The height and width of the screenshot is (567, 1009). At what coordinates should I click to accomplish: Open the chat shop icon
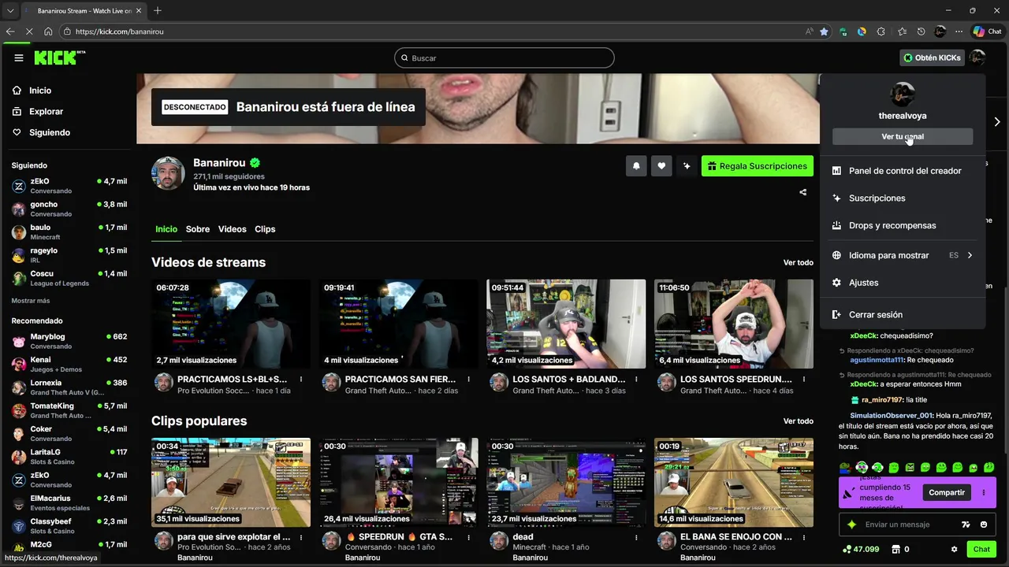click(x=895, y=550)
